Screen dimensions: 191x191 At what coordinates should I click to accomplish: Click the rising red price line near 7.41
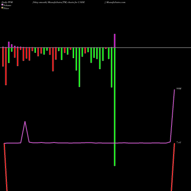[x=173, y=167]
